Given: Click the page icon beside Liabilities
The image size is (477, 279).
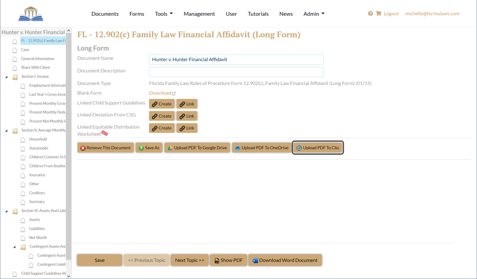Looking at the screenshot, I should click(x=23, y=229).
